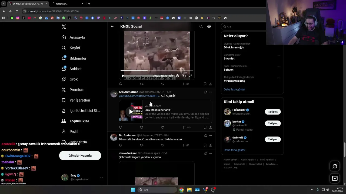Open video settings gear

(x=178, y=76)
